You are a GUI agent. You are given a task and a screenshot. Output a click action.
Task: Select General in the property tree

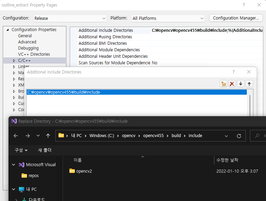click(x=25, y=36)
